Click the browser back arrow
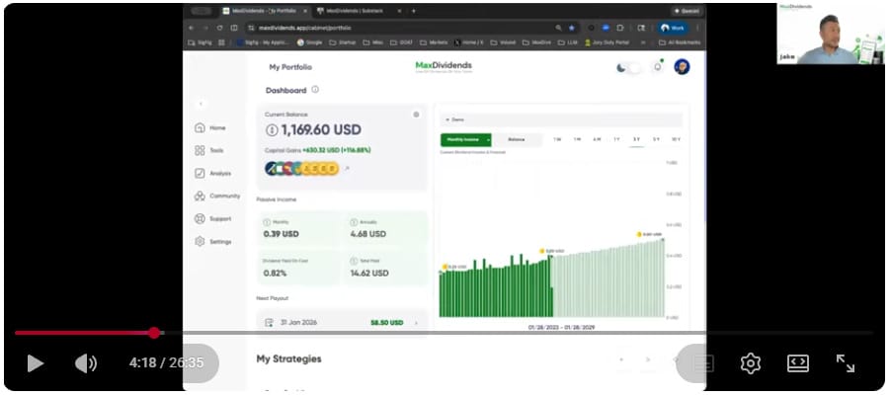Screen dimensions: 891x396 tap(191, 28)
